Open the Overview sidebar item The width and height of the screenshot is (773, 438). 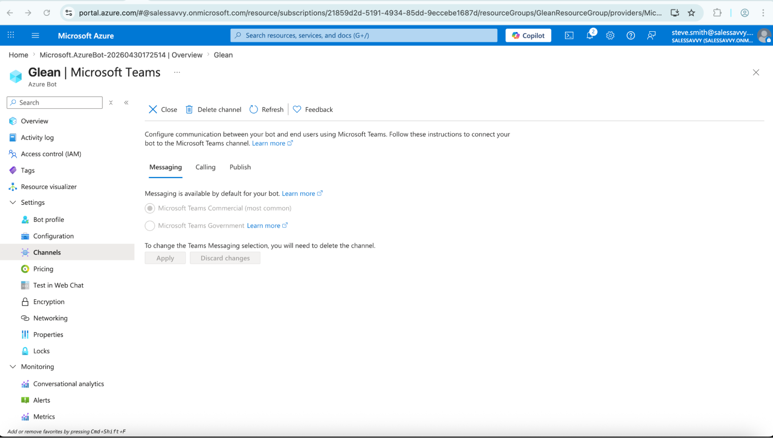(x=34, y=121)
